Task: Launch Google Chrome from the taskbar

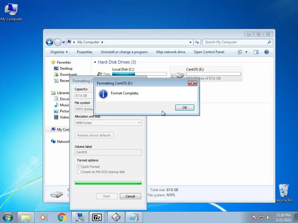Action: click(x=62, y=217)
